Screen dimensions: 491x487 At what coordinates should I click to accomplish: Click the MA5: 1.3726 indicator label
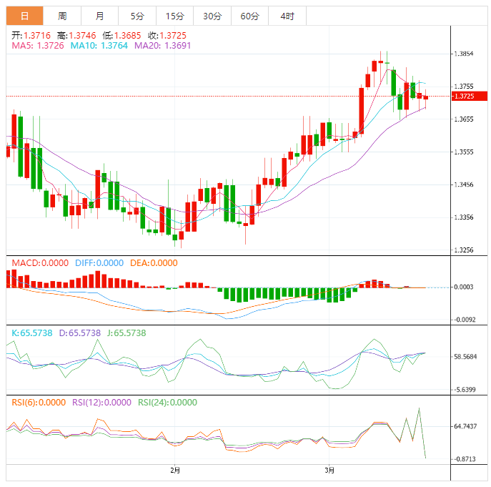click(x=38, y=46)
